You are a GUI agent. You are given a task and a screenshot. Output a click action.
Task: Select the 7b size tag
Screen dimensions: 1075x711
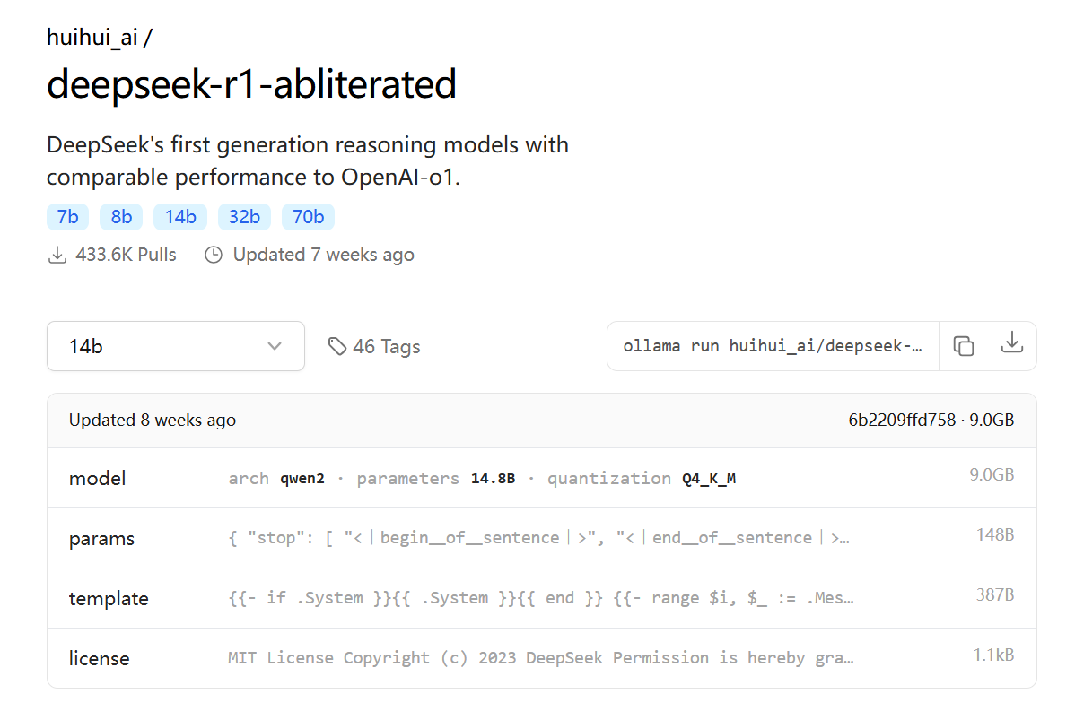pyautogui.click(x=68, y=216)
